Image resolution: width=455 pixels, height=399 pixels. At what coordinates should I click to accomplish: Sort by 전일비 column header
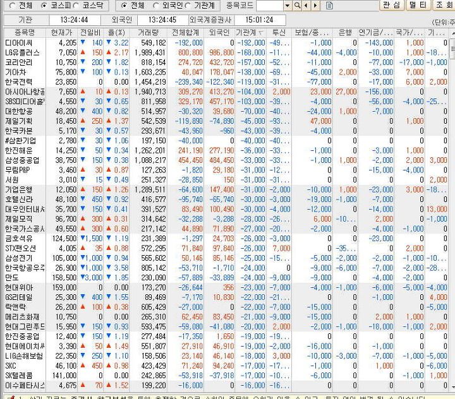pyautogui.click(x=90, y=33)
